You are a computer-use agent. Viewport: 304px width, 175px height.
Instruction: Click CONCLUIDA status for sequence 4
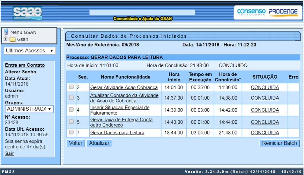click(x=265, y=110)
